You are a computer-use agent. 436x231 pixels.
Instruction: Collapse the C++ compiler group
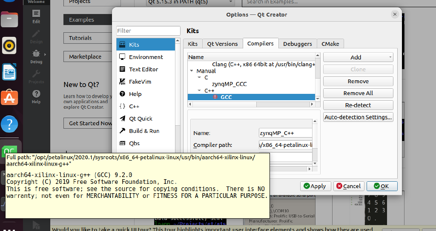(200, 90)
